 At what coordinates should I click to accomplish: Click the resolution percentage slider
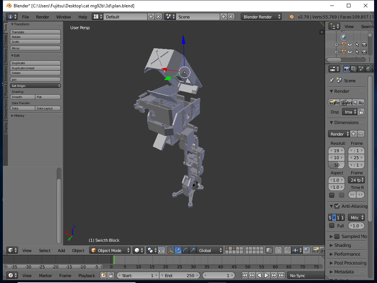click(x=337, y=165)
